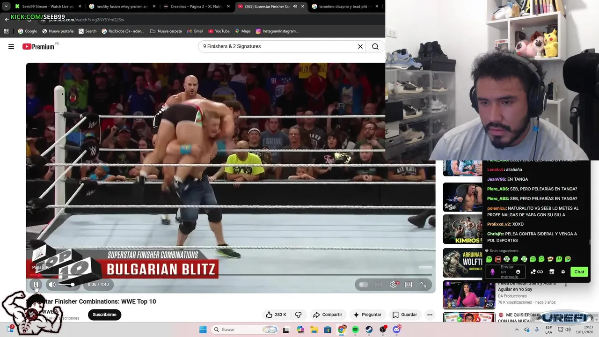Open the tab search dropdown arrow
Viewport: 599px width, 337px height.
tap(6, 7)
